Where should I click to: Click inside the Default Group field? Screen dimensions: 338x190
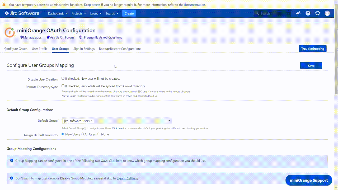click(x=116, y=121)
